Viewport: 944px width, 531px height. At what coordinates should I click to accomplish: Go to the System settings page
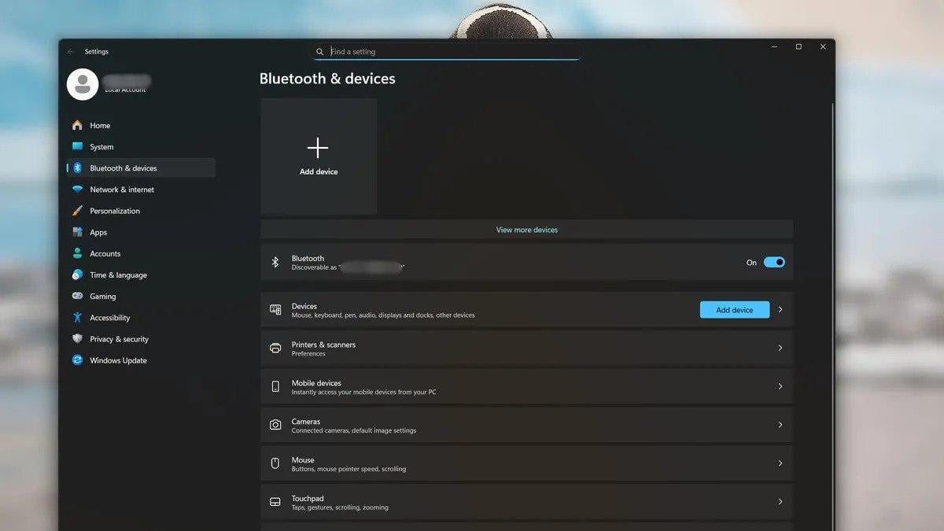[101, 147]
